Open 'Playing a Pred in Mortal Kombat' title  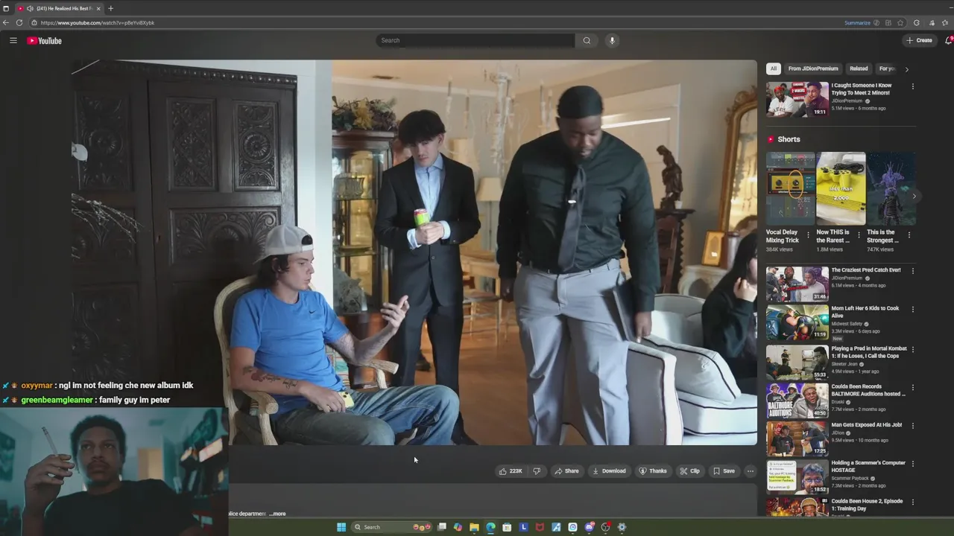[869, 352]
